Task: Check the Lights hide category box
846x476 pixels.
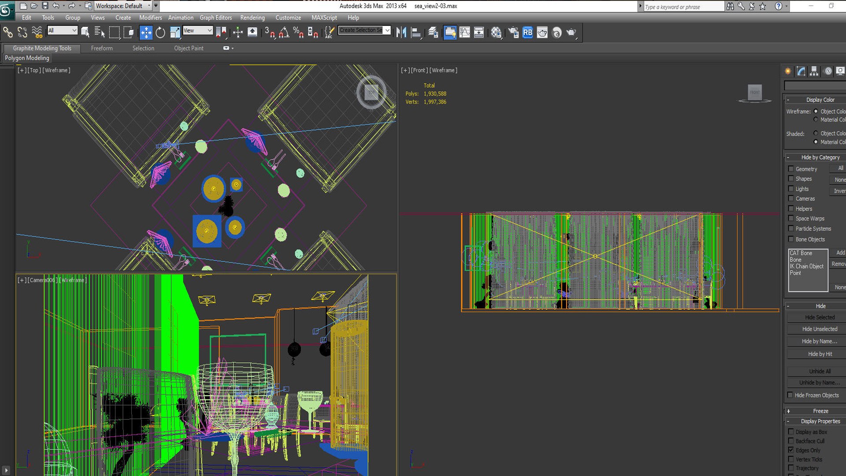Action: [791, 189]
